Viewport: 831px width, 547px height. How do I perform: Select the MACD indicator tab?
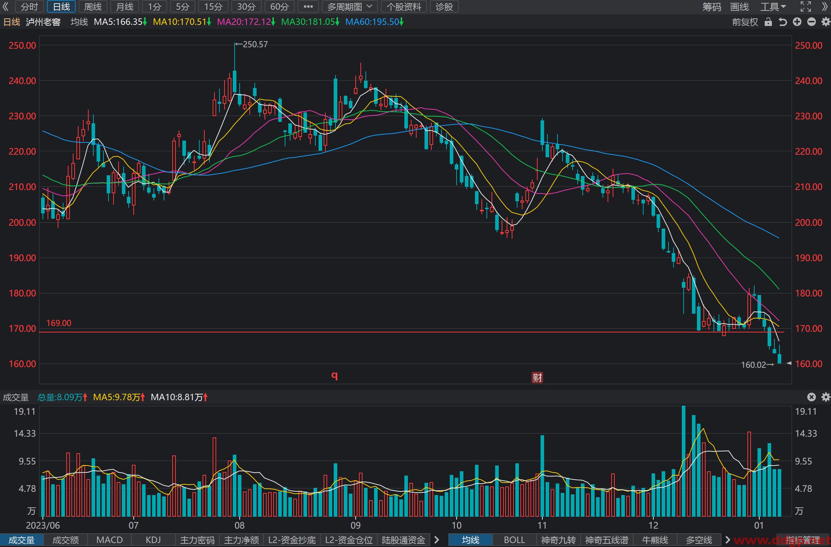click(110, 540)
